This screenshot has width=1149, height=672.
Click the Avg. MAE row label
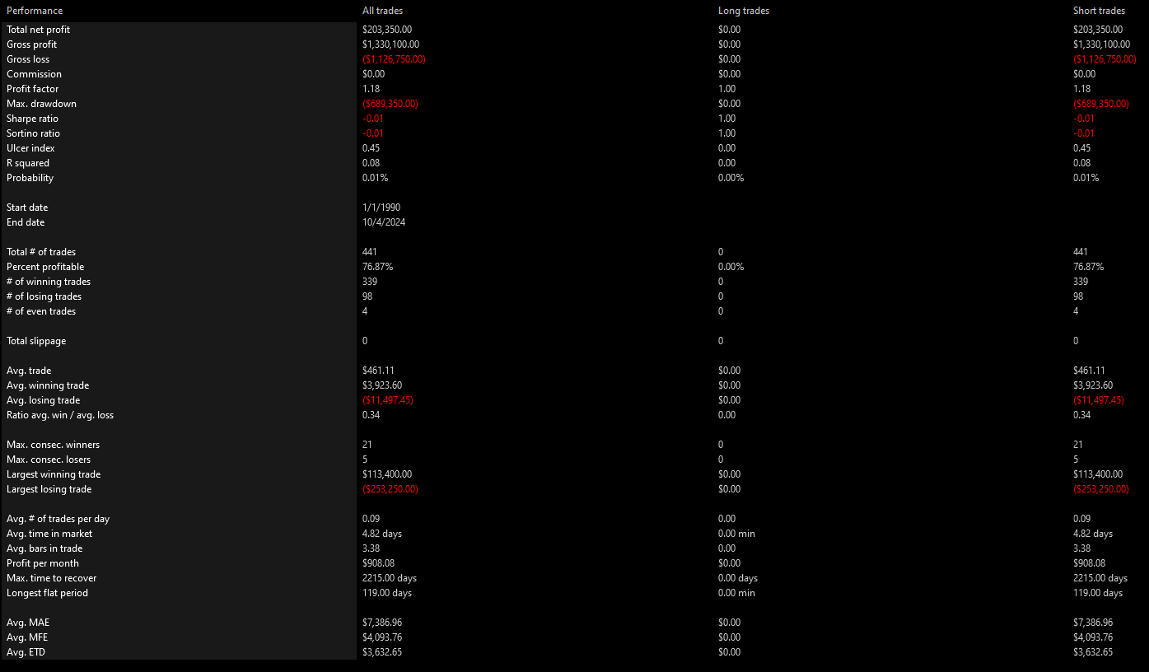[x=29, y=623]
